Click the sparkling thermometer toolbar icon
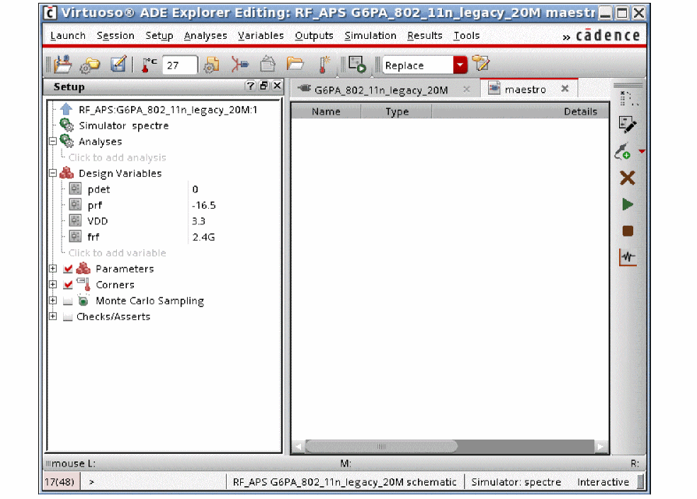The height and width of the screenshot is (499, 697). point(324,65)
